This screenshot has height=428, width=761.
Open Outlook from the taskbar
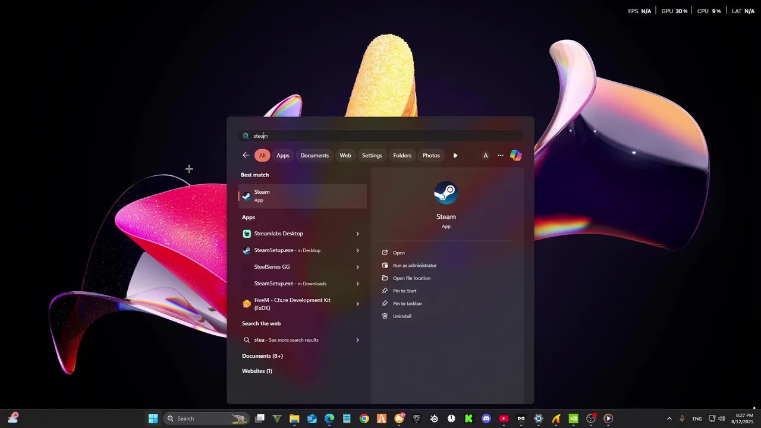(312, 418)
